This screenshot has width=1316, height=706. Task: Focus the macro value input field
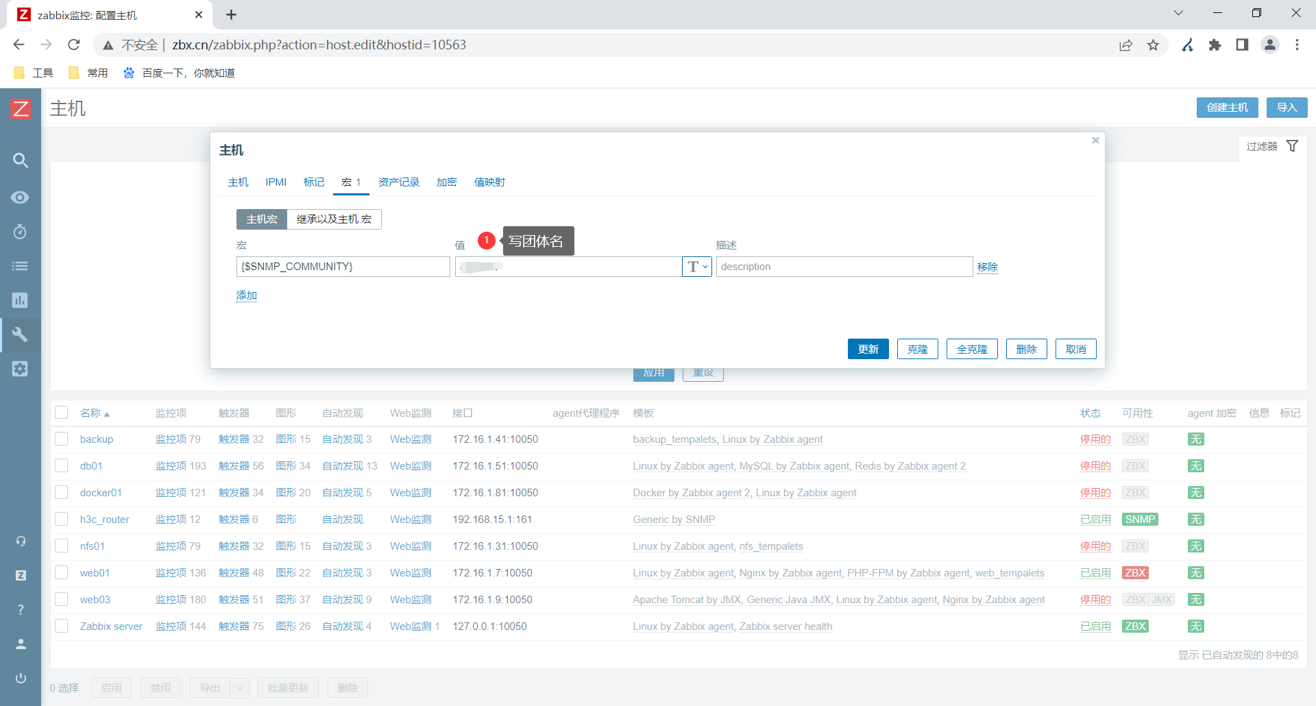pyautogui.click(x=568, y=267)
